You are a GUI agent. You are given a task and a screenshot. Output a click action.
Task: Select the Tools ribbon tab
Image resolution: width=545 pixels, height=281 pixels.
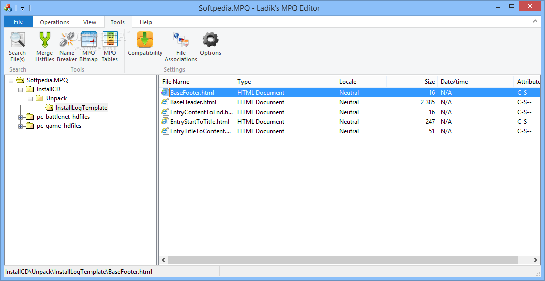[117, 22]
